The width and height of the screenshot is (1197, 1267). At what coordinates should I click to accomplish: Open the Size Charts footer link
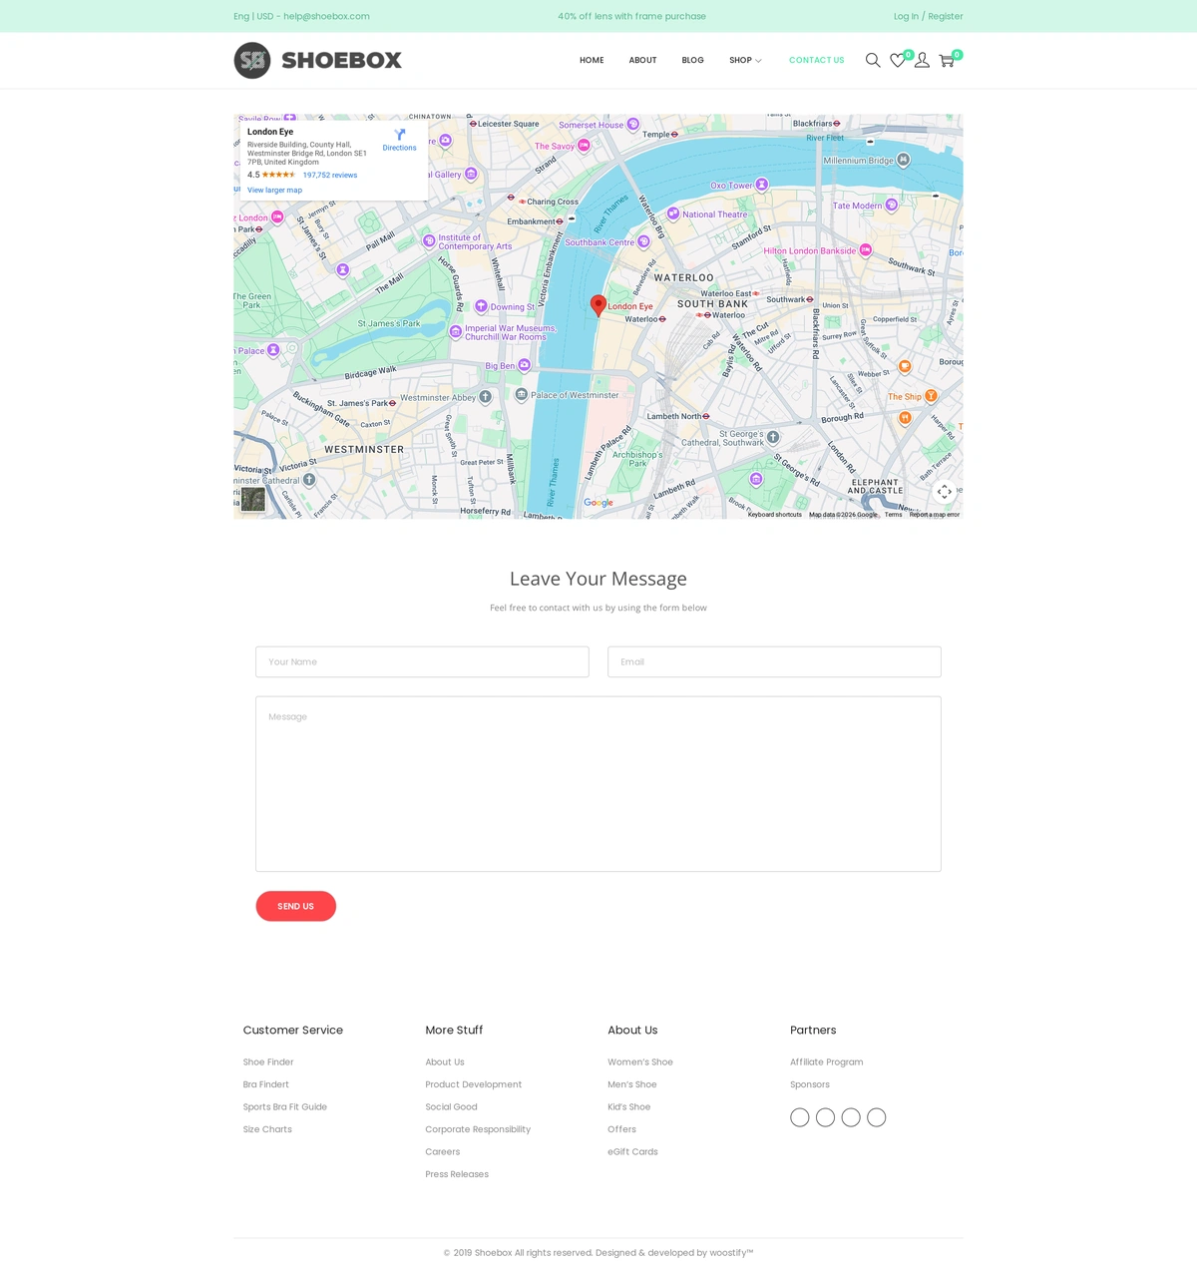tap(267, 1129)
